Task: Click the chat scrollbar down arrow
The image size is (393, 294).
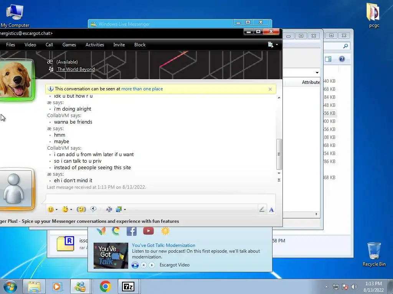Action: [x=279, y=173]
